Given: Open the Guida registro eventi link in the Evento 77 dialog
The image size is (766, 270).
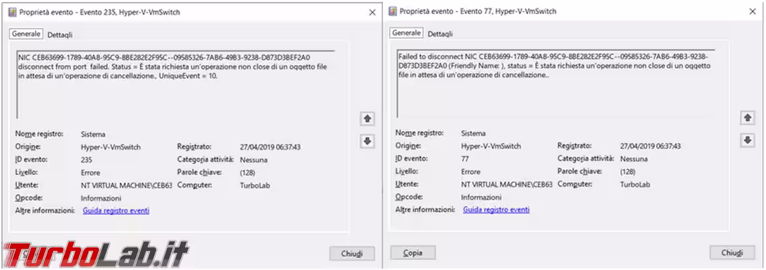Looking at the screenshot, I should [x=496, y=210].
